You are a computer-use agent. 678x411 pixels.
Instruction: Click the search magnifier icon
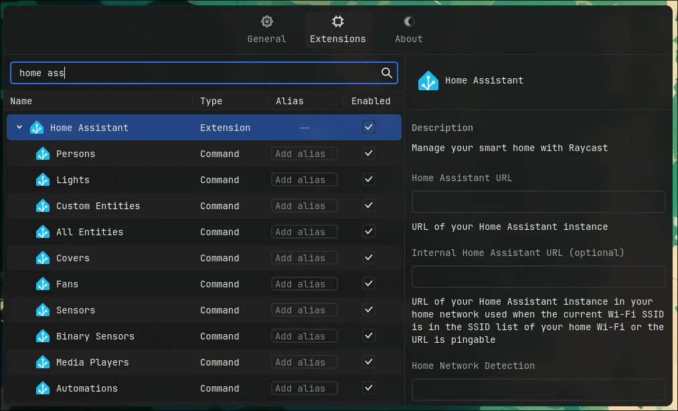pos(386,73)
